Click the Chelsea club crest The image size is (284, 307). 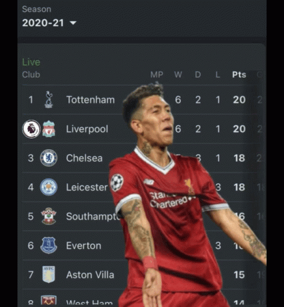49,158
